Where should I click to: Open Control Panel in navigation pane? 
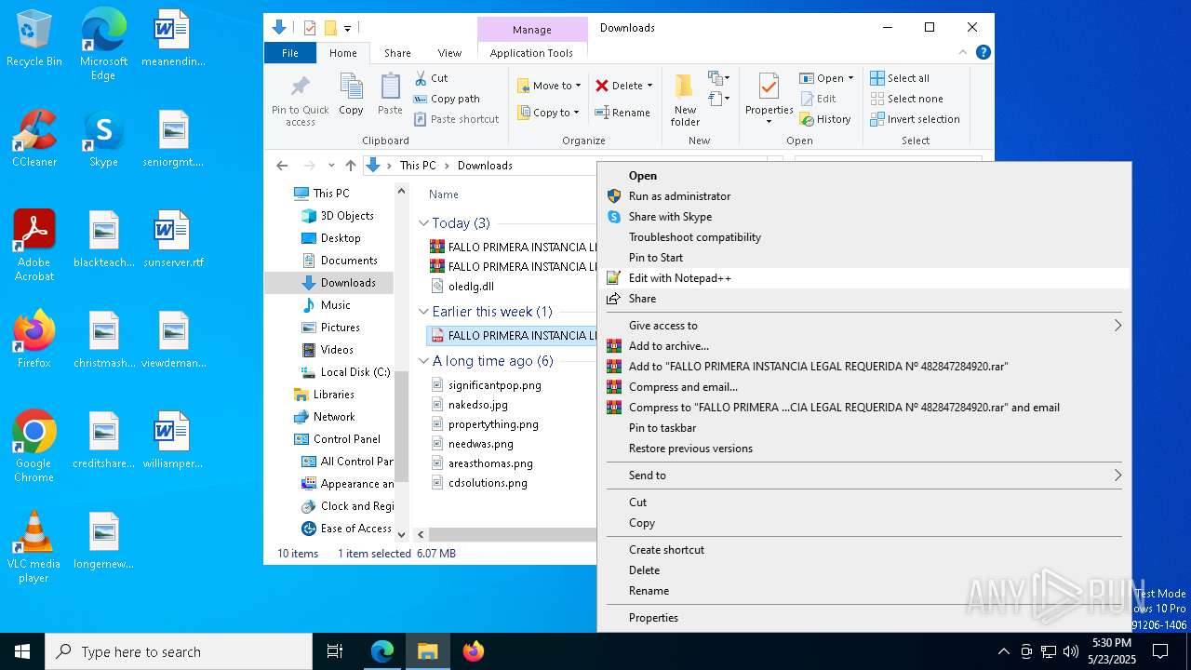pos(337,439)
